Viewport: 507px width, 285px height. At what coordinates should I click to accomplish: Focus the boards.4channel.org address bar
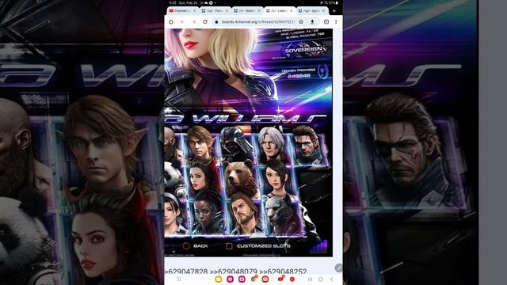[258, 21]
